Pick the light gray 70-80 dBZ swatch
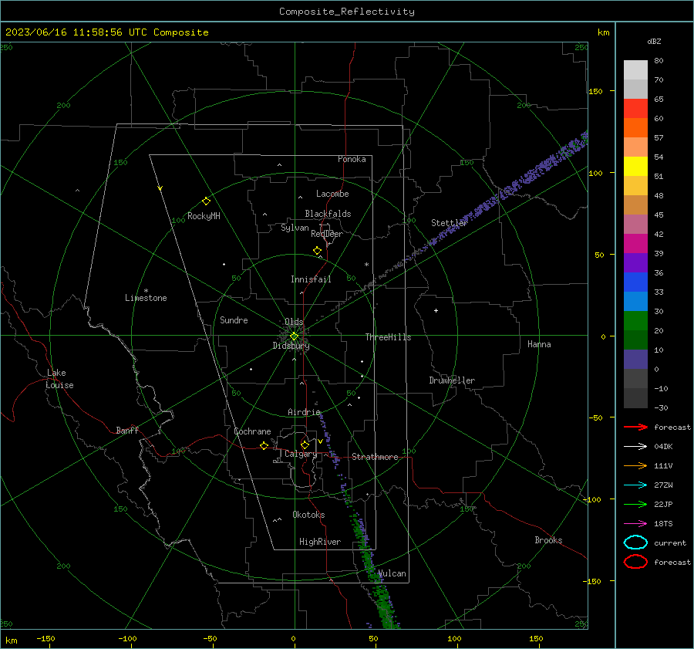Screen dimensions: 694x649 point(635,69)
